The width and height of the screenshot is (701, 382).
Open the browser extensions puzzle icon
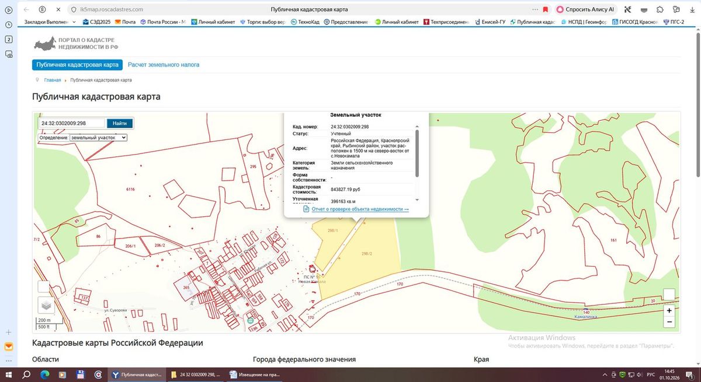pyautogui.click(x=660, y=10)
